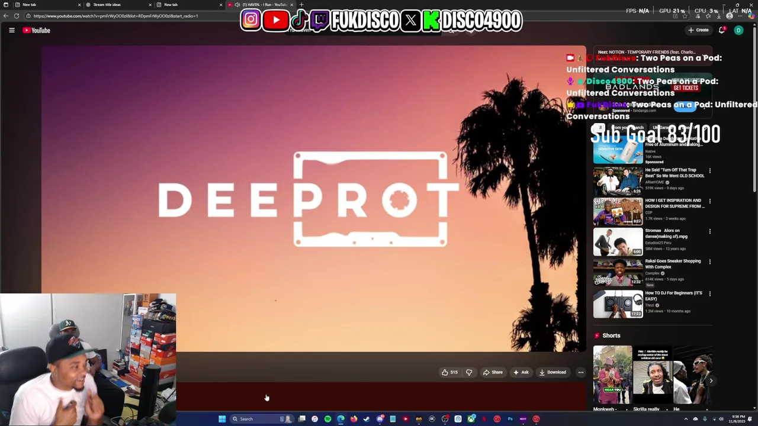Open the YouTube hamburger guide menu
This screenshot has height=426, width=758.
coord(11,30)
